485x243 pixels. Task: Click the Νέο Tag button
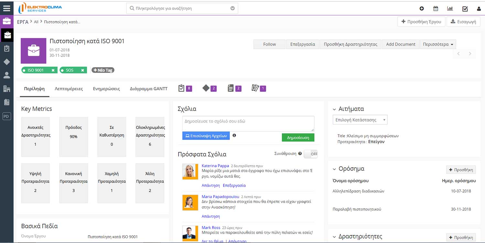[x=103, y=70]
